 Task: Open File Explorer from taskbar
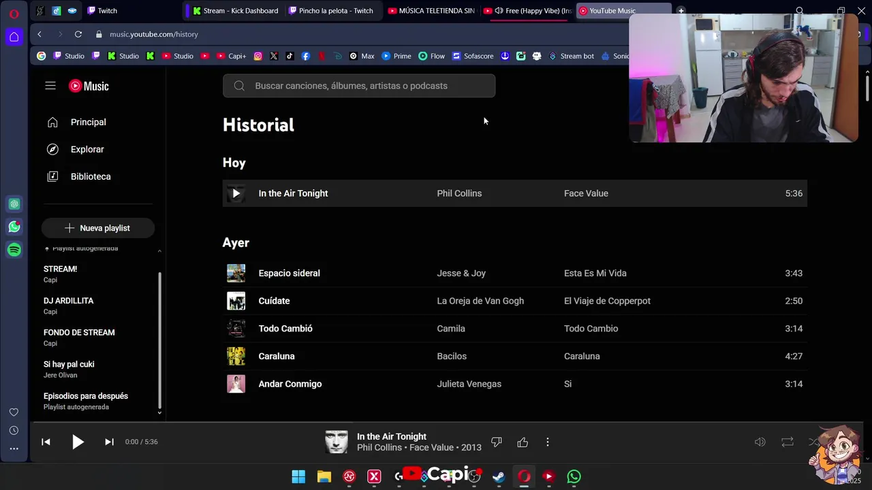pyautogui.click(x=324, y=476)
